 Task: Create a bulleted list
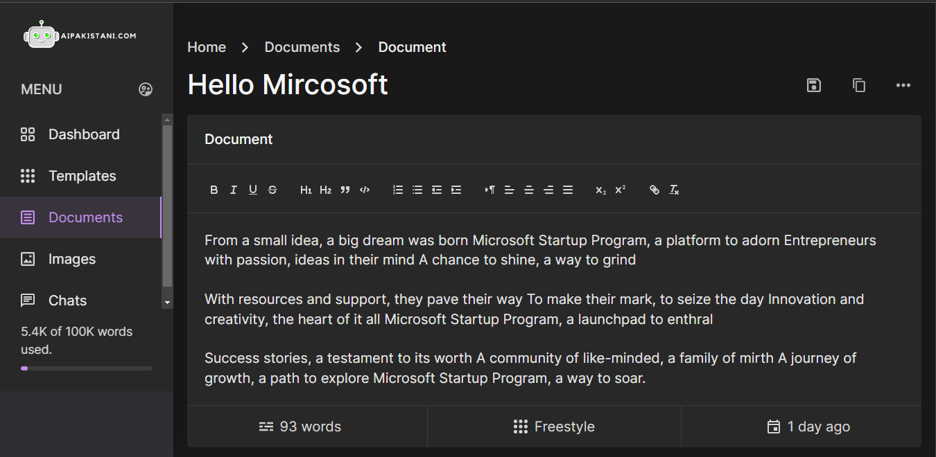[x=417, y=190]
